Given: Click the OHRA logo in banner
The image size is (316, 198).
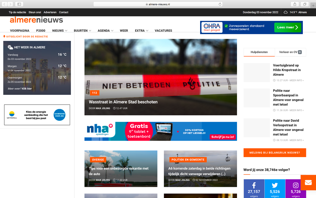Looking at the screenshot, I should tap(212, 27).
